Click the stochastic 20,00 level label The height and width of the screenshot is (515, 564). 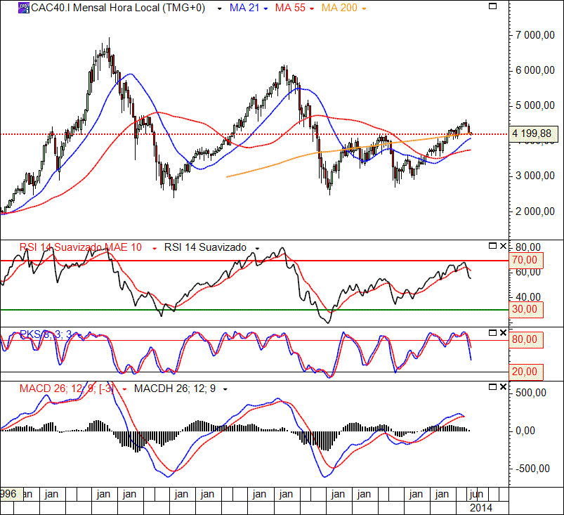pos(526,372)
